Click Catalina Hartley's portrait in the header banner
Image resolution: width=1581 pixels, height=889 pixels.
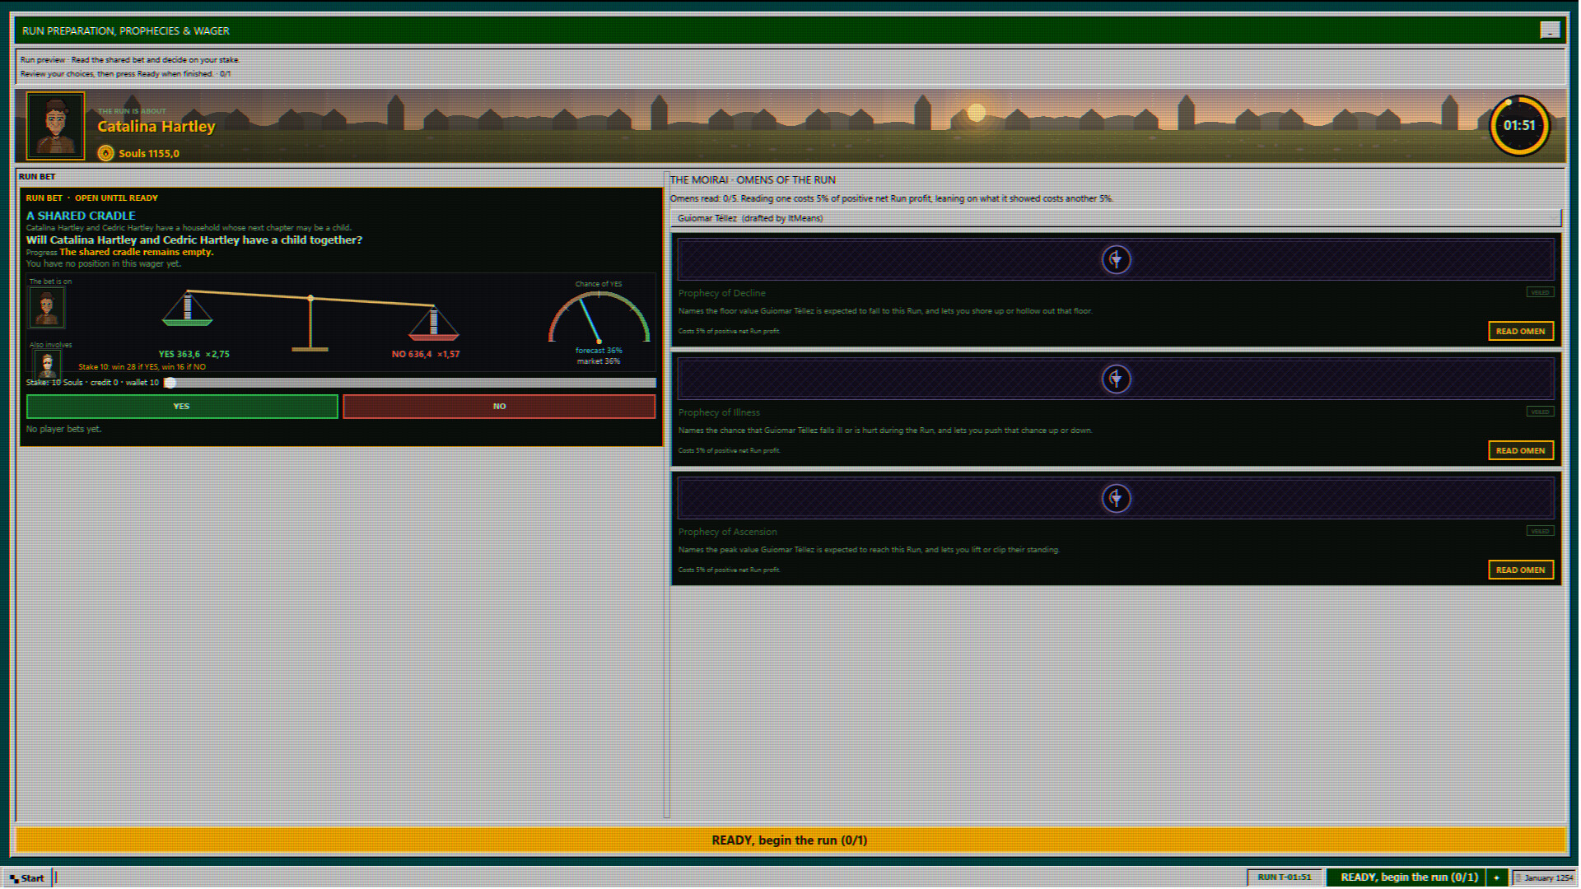point(55,126)
